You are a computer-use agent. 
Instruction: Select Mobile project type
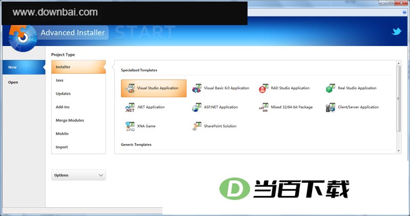tap(78, 134)
